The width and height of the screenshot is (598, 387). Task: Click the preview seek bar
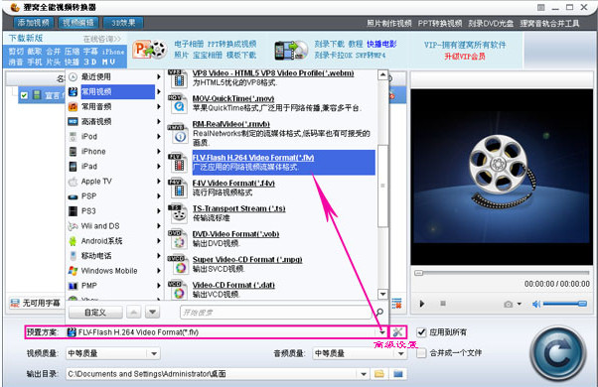[x=502, y=273]
